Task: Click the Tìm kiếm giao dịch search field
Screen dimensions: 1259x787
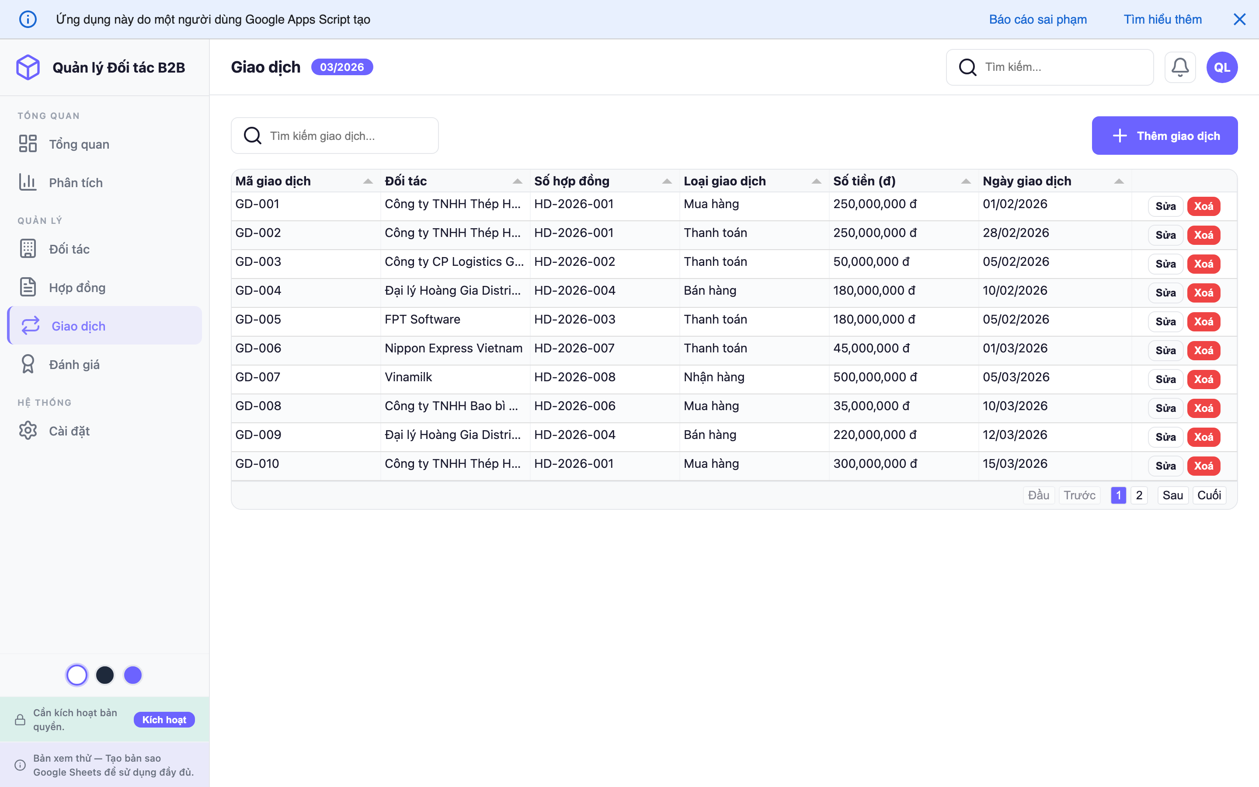Action: 334,136
